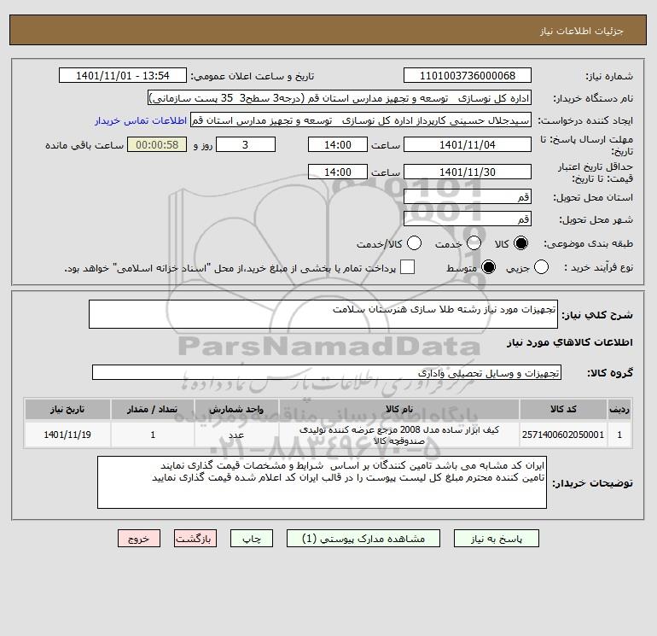This screenshot has height=636, width=657.
Task: Click the نام کالا column header
Action: click(399, 409)
